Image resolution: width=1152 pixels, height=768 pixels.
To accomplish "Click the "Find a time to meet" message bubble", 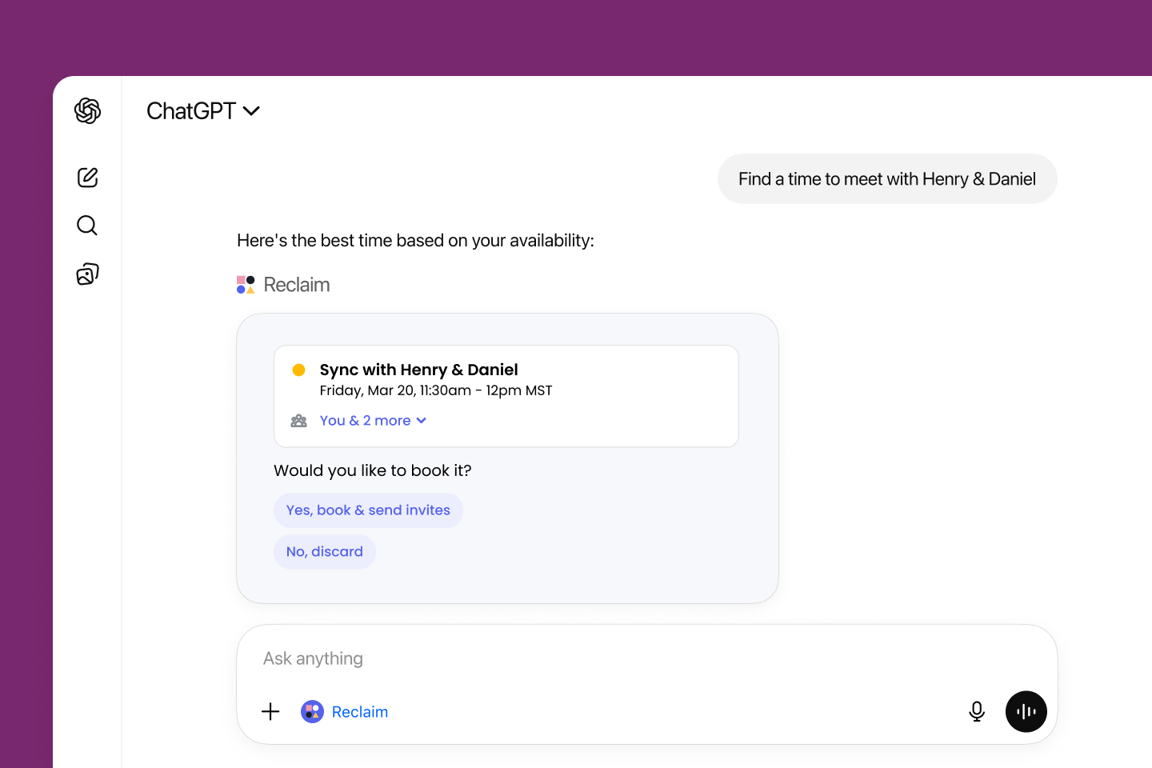I will 886,179.
